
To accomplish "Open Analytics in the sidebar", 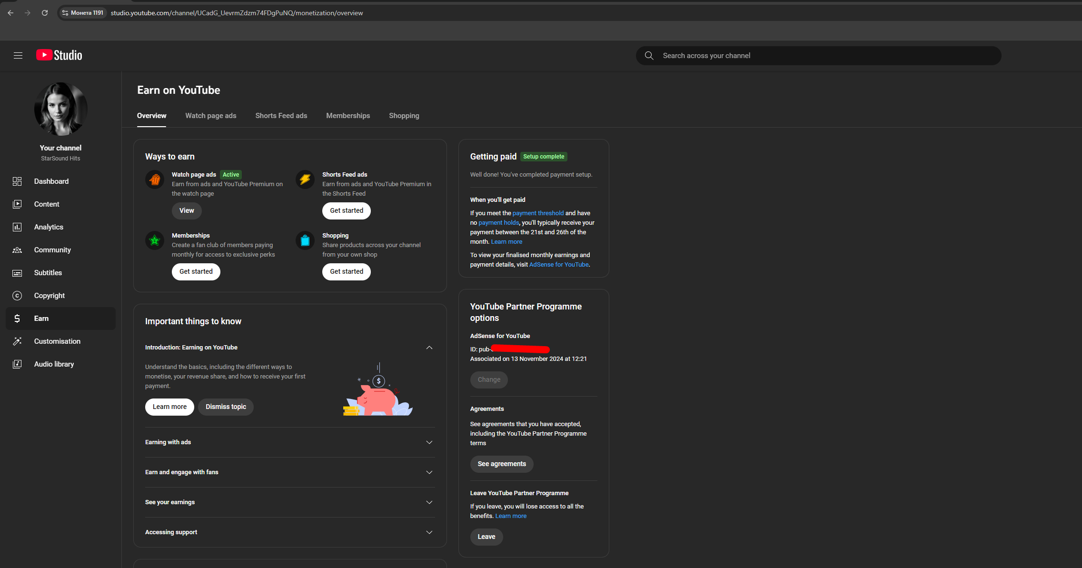I will click(x=60, y=227).
